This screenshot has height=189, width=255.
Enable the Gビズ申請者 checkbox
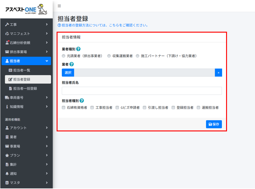point(117,108)
